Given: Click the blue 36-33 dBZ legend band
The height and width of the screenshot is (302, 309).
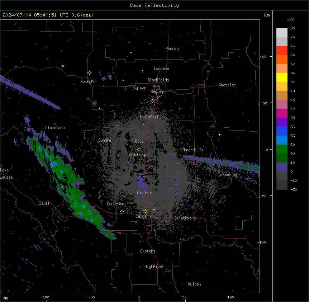Looking at the screenshot, I should (x=282, y=131).
